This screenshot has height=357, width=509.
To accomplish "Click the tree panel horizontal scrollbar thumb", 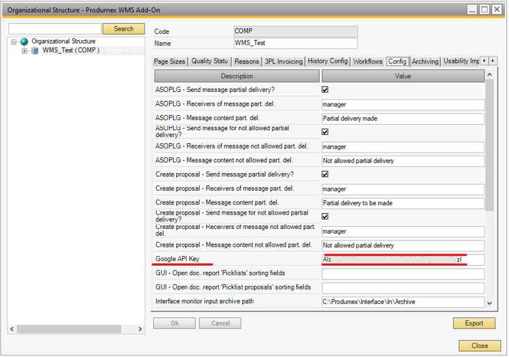I will point(69,329).
